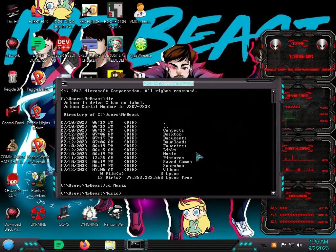Click the network tray icon
Viewport: 336px width, 252px height.
pos(291,245)
